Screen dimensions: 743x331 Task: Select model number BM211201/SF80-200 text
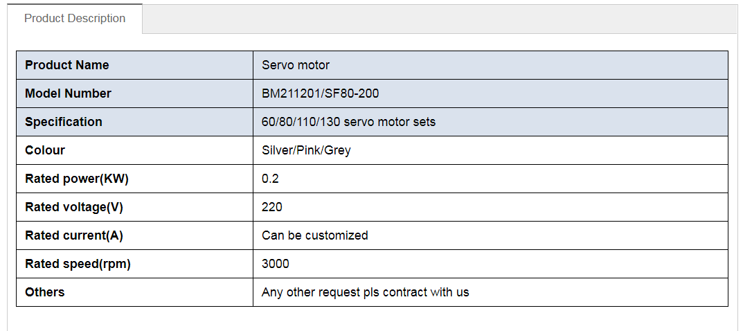pyautogui.click(x=320, y=93)
